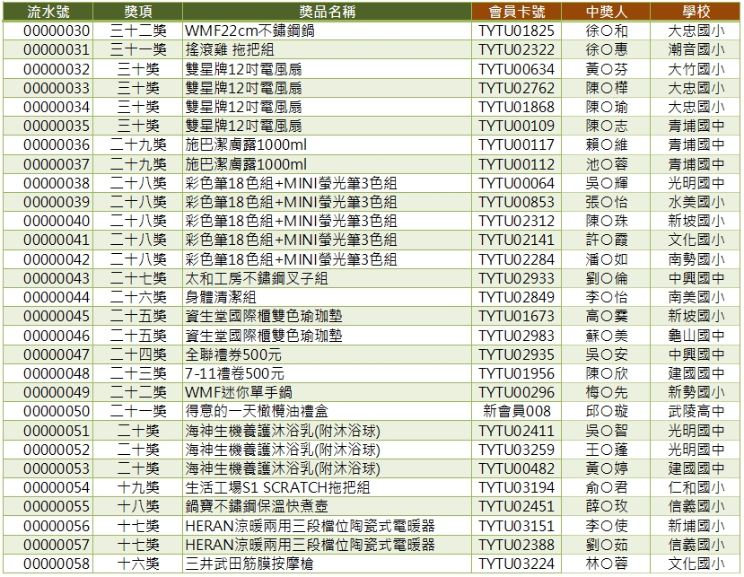Click 新會員008 card cell

point(517,411)
